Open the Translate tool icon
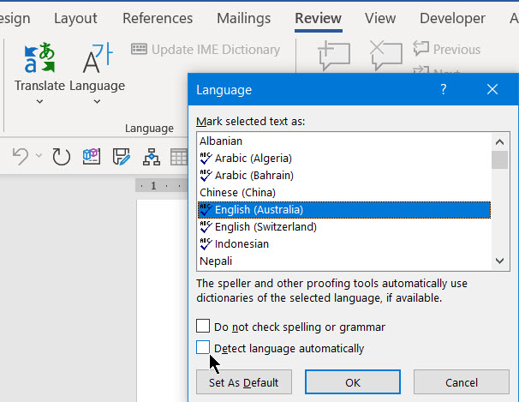This screenshot has width=519, height=402. (x=39, y=57)
